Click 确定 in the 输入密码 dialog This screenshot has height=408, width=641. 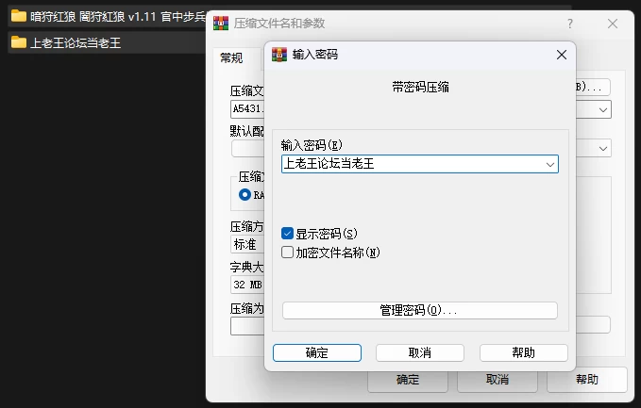pyautogui.click(x=317, y=352)
